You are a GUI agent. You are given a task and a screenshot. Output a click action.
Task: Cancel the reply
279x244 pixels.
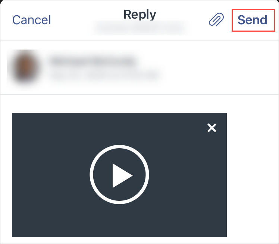[31, 20]
